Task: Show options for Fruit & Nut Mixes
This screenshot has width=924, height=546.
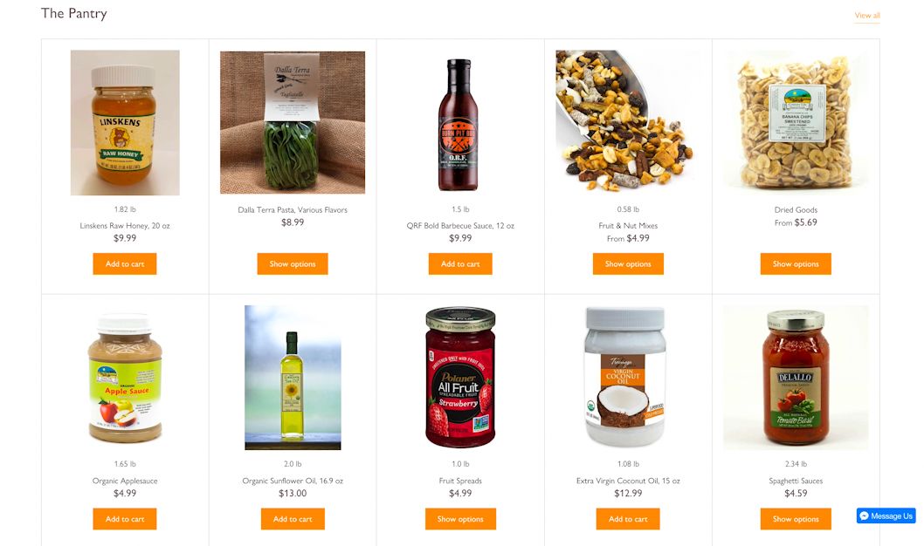Action: pyautogui.click(x=628, y=263)
